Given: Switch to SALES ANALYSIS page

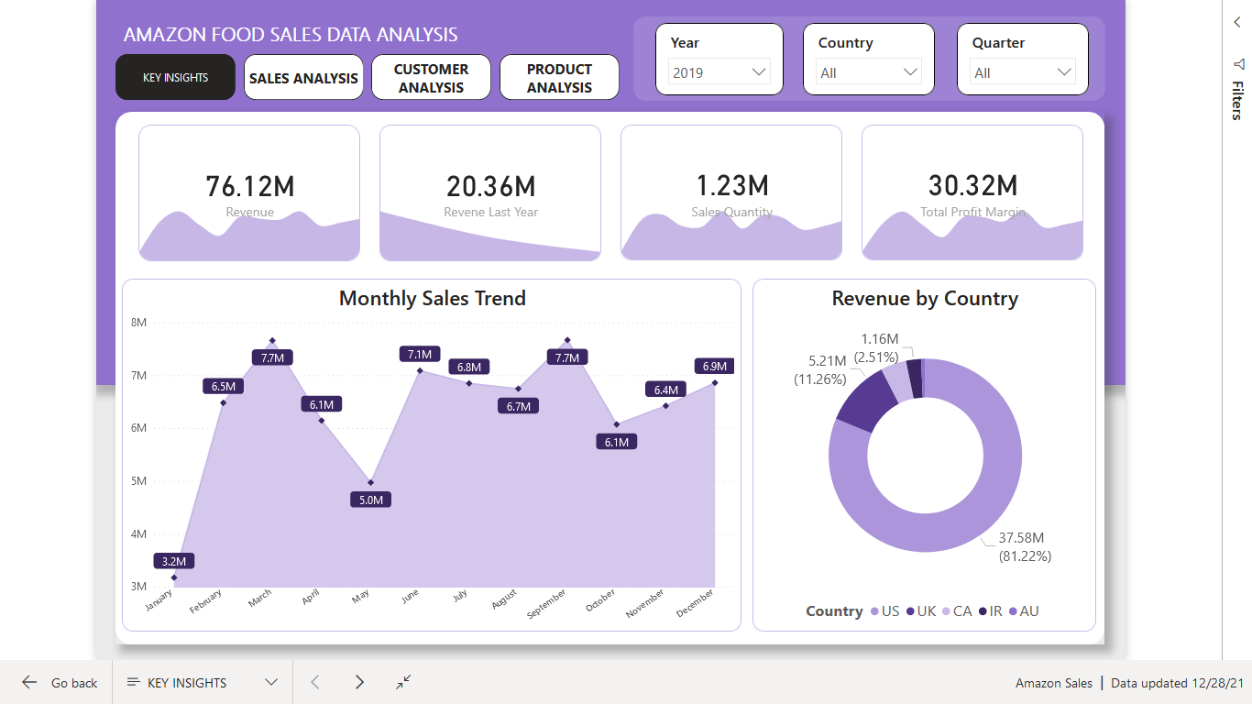Looking at the screenshot, I should pyautogui.click(x=303, y=78).
